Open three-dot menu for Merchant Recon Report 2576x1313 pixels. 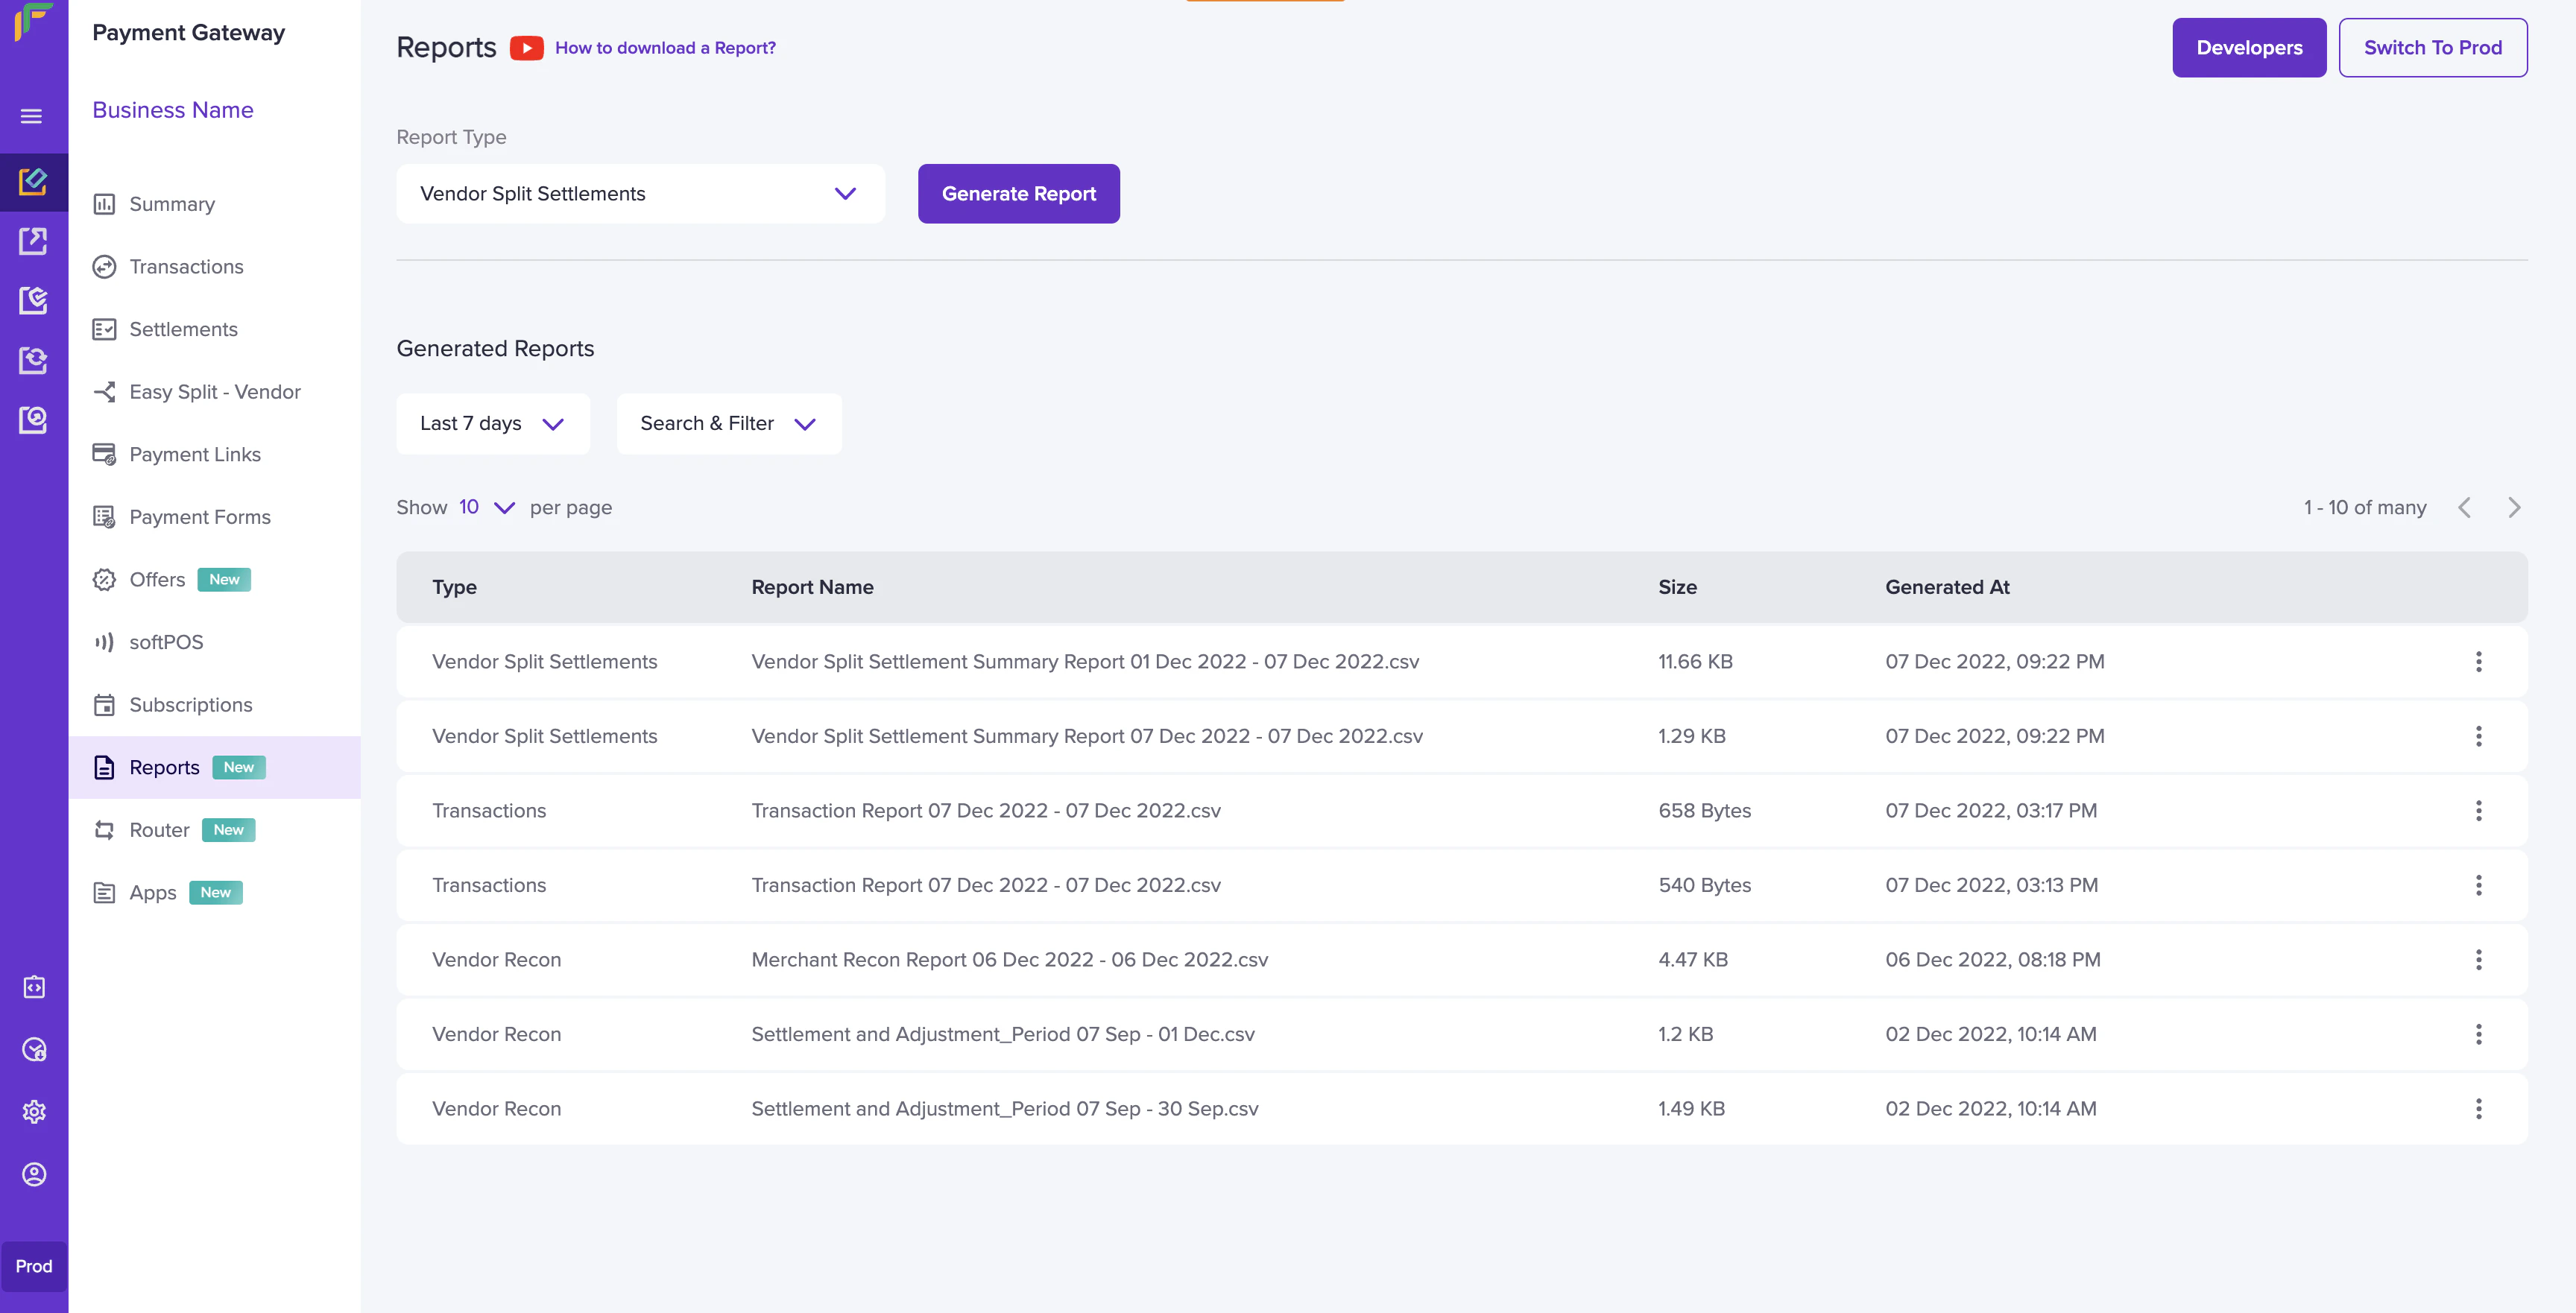pos(2478,959)
